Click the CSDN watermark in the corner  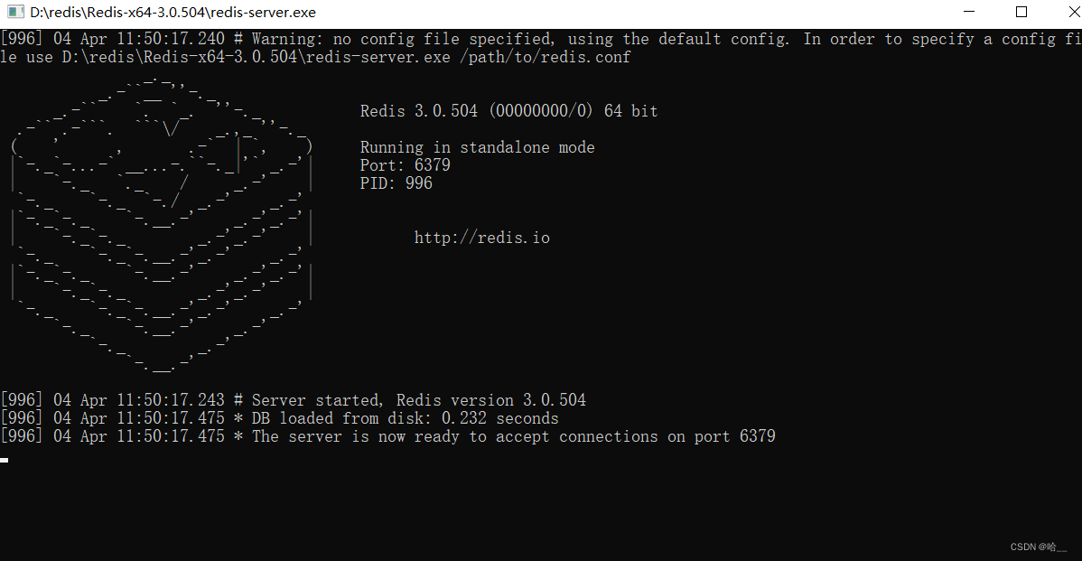coord(1039,547)
